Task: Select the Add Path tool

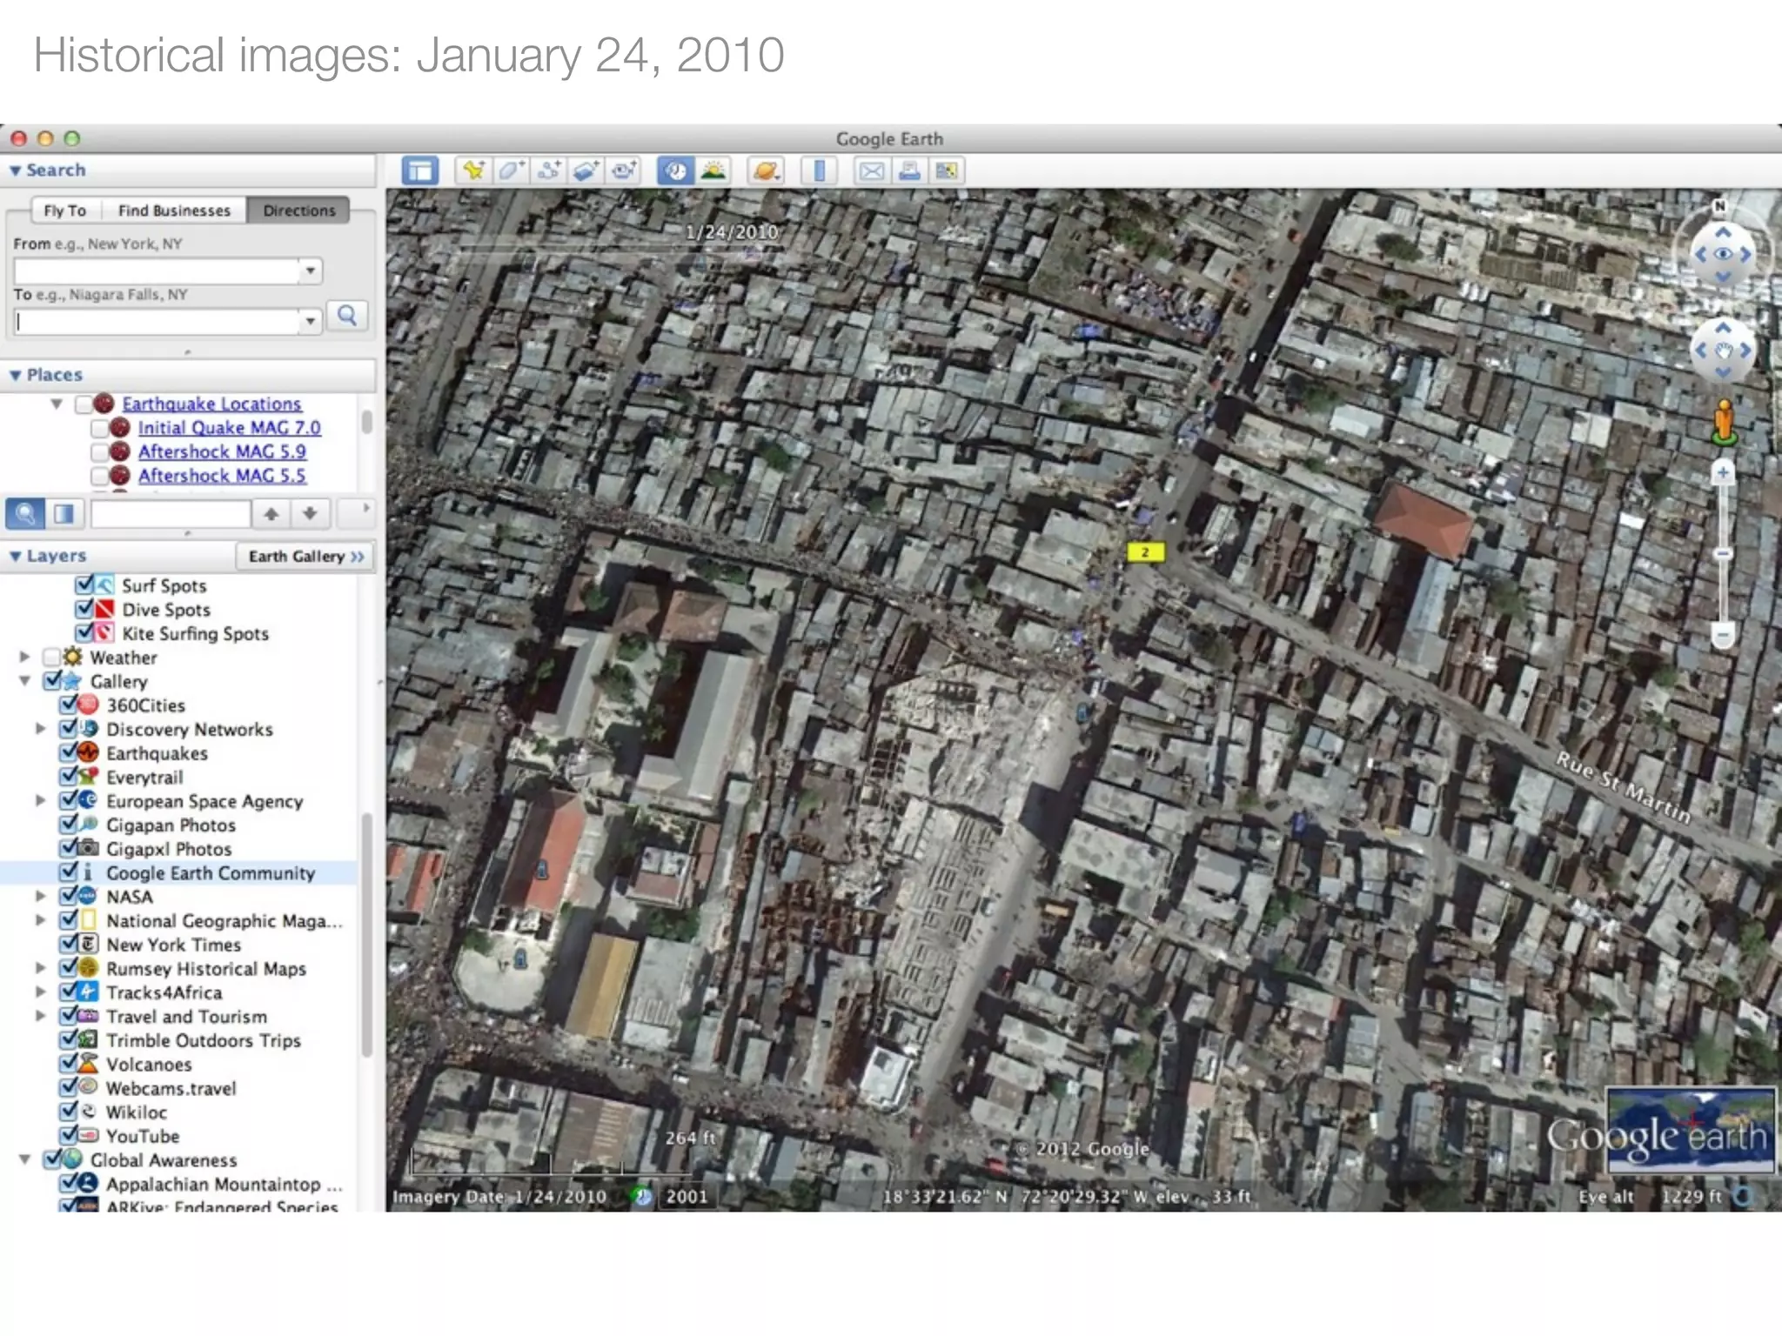Action: [548, 170]
